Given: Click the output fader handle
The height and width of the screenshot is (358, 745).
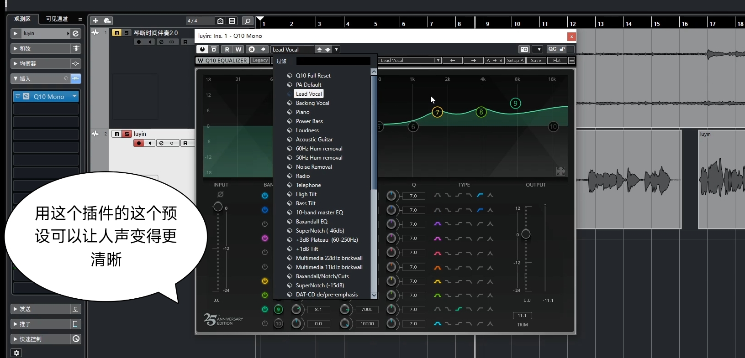Looking at the screenshot, I should (x=526, y=234).
